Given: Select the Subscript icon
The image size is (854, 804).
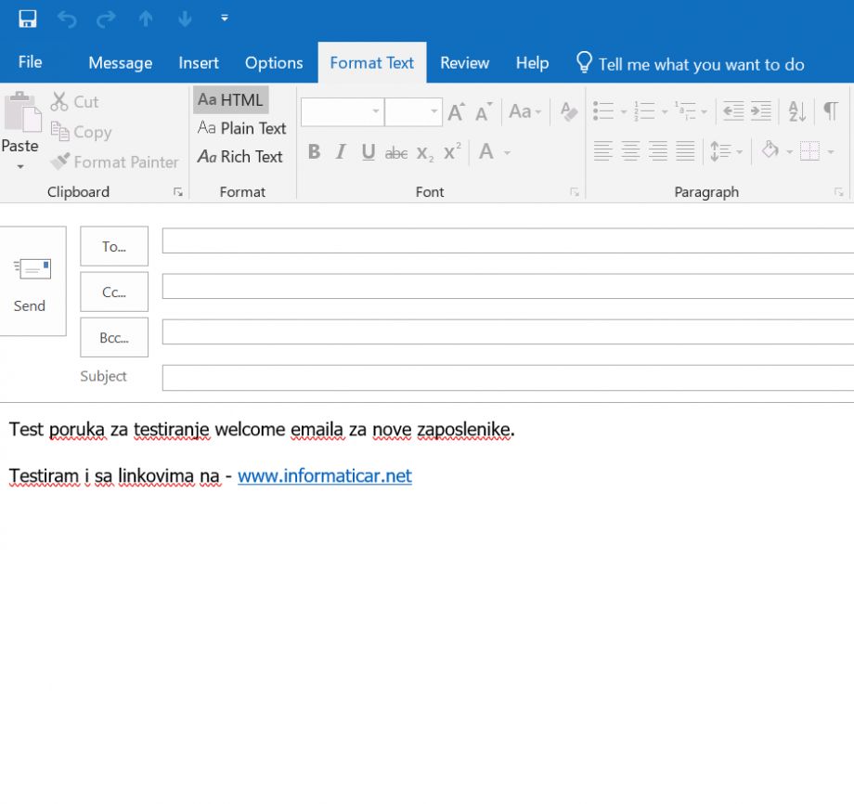Looking at the screenshot, I should coord(423,153).
